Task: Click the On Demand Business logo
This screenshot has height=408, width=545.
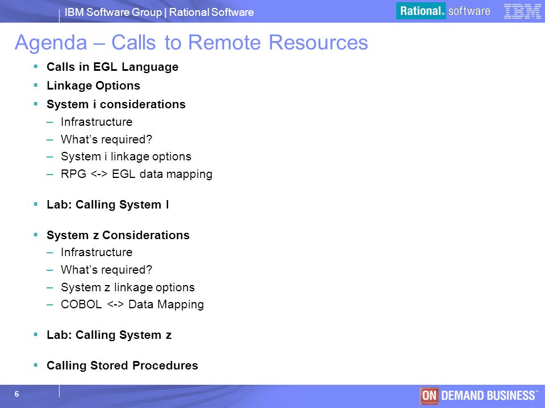Action: [479, 396]
